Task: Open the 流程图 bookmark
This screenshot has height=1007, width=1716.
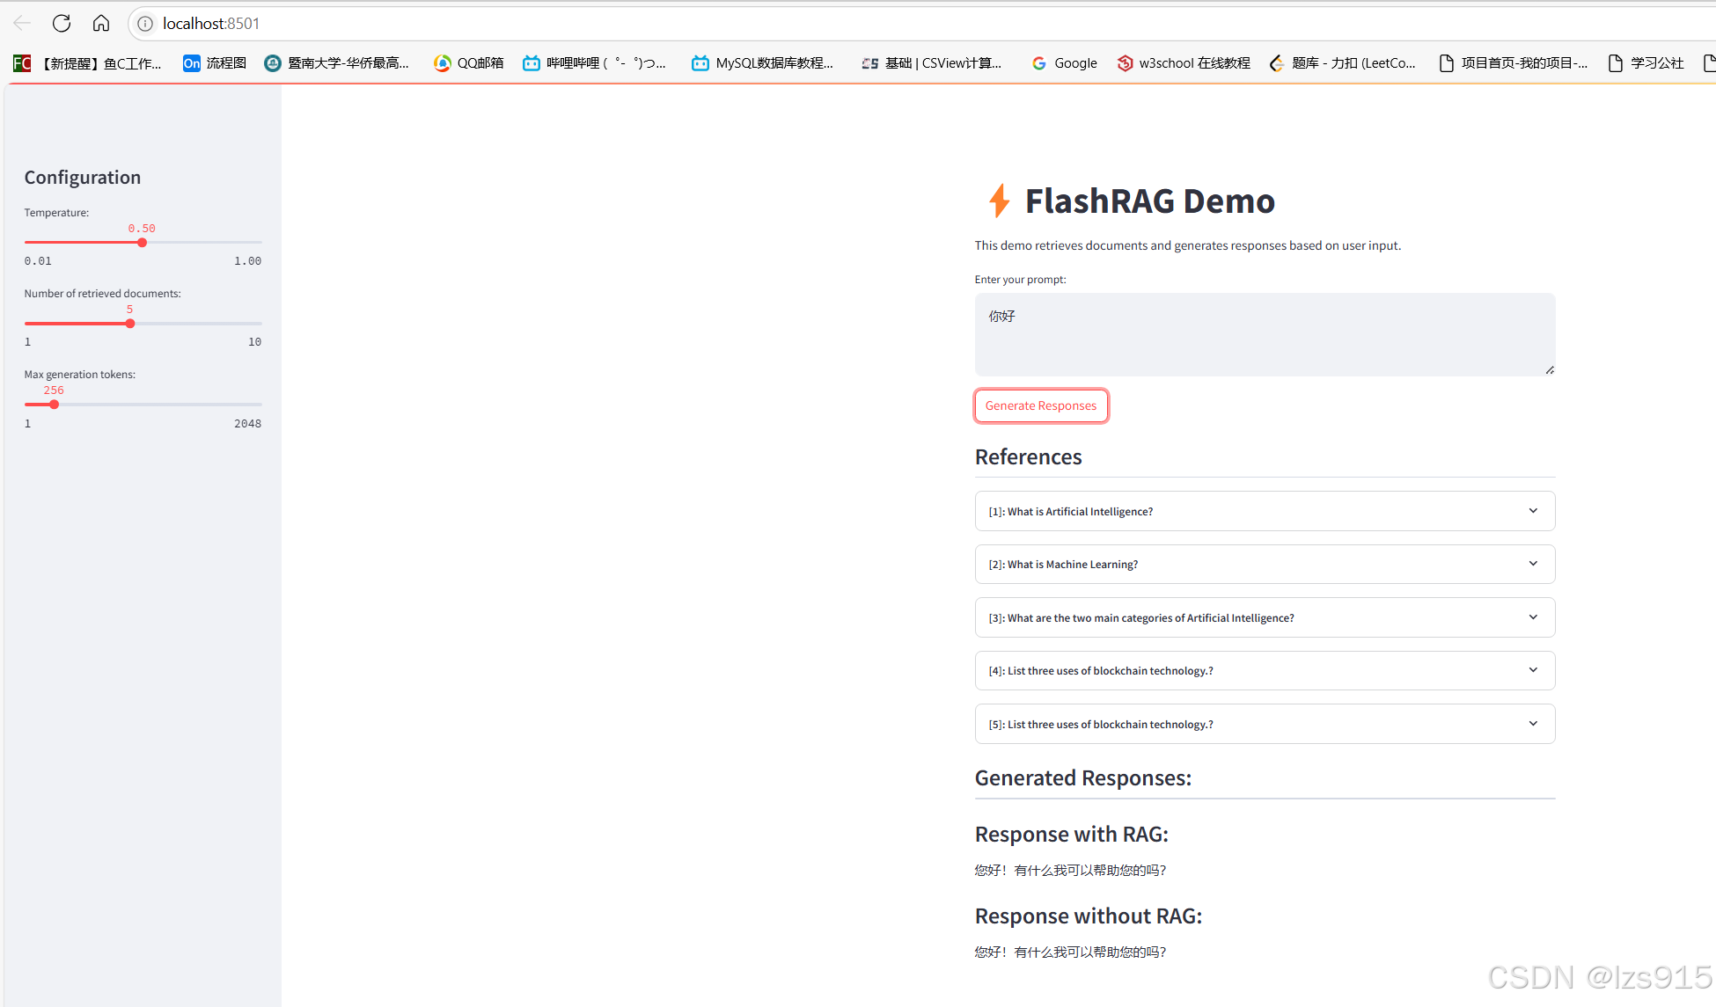Action: tap(215, 63)
